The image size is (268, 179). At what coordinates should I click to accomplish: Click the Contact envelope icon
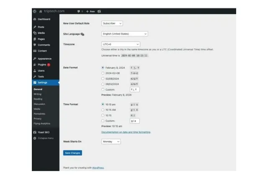pyautogui.click(x=35, y=51)
